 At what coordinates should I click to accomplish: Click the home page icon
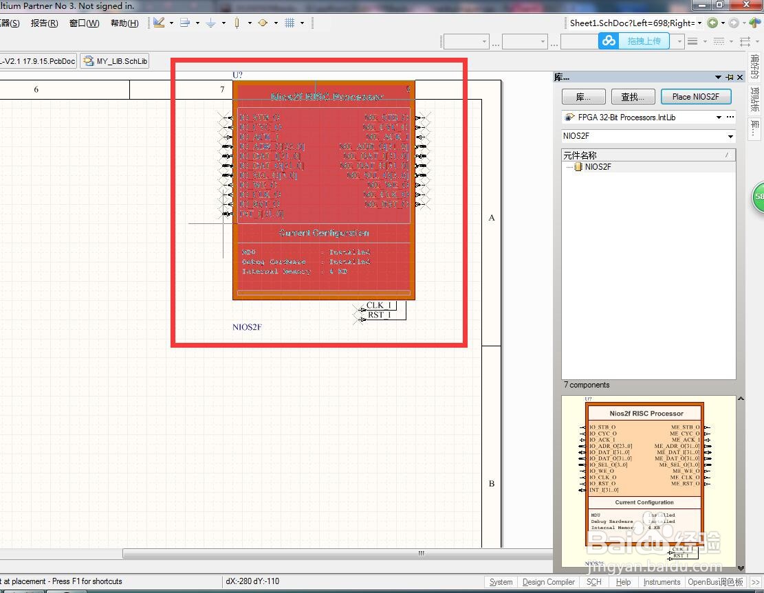(x=755, y=23)
